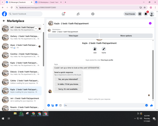Send a thumbs-up like

151,105
